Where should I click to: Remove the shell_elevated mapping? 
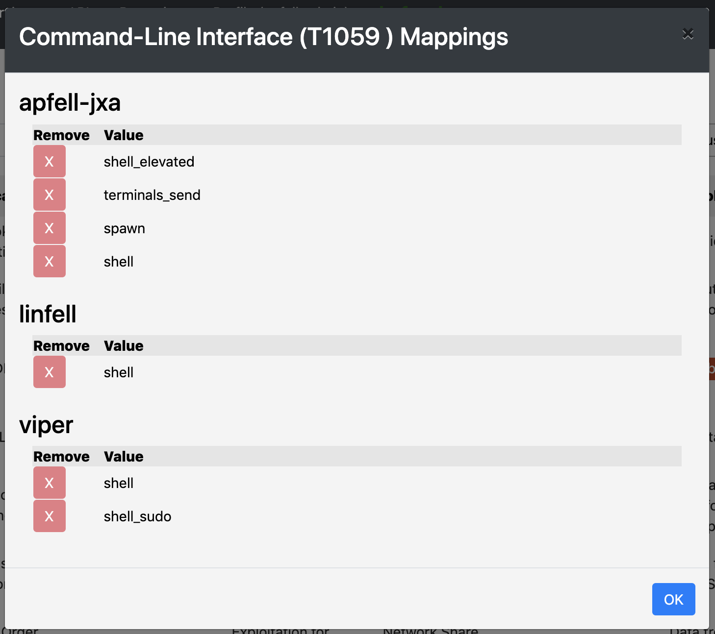coord(49,161)
